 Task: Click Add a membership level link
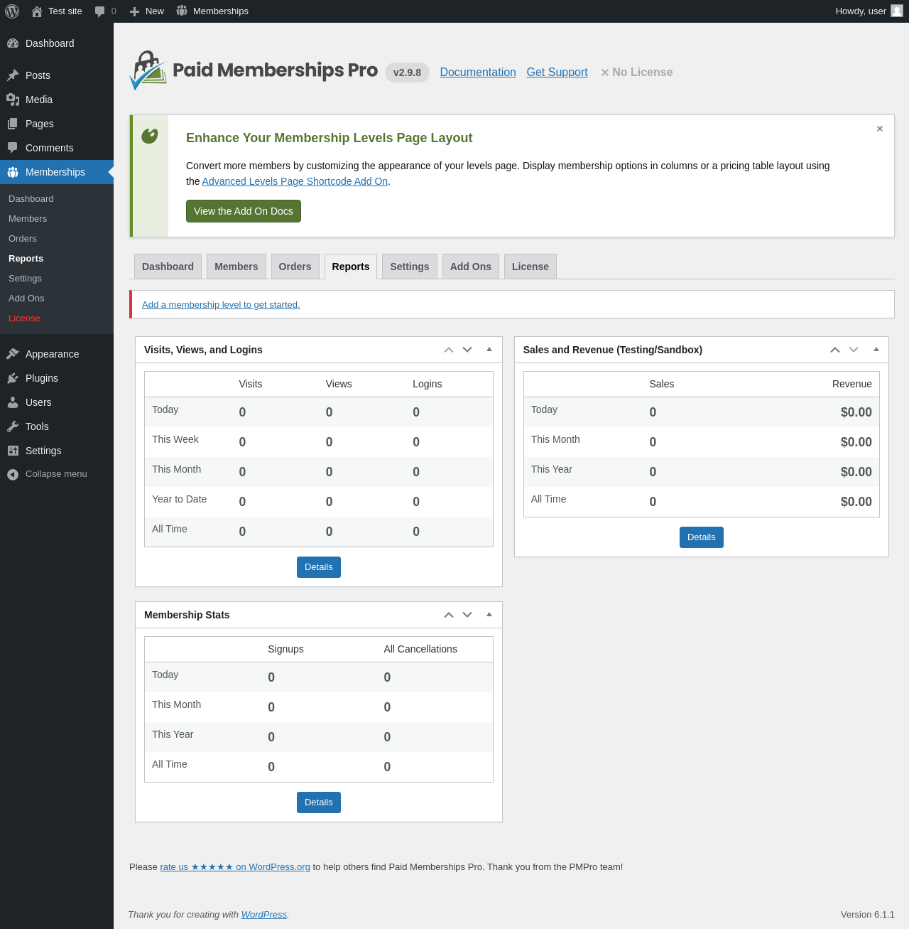[221, 305]
